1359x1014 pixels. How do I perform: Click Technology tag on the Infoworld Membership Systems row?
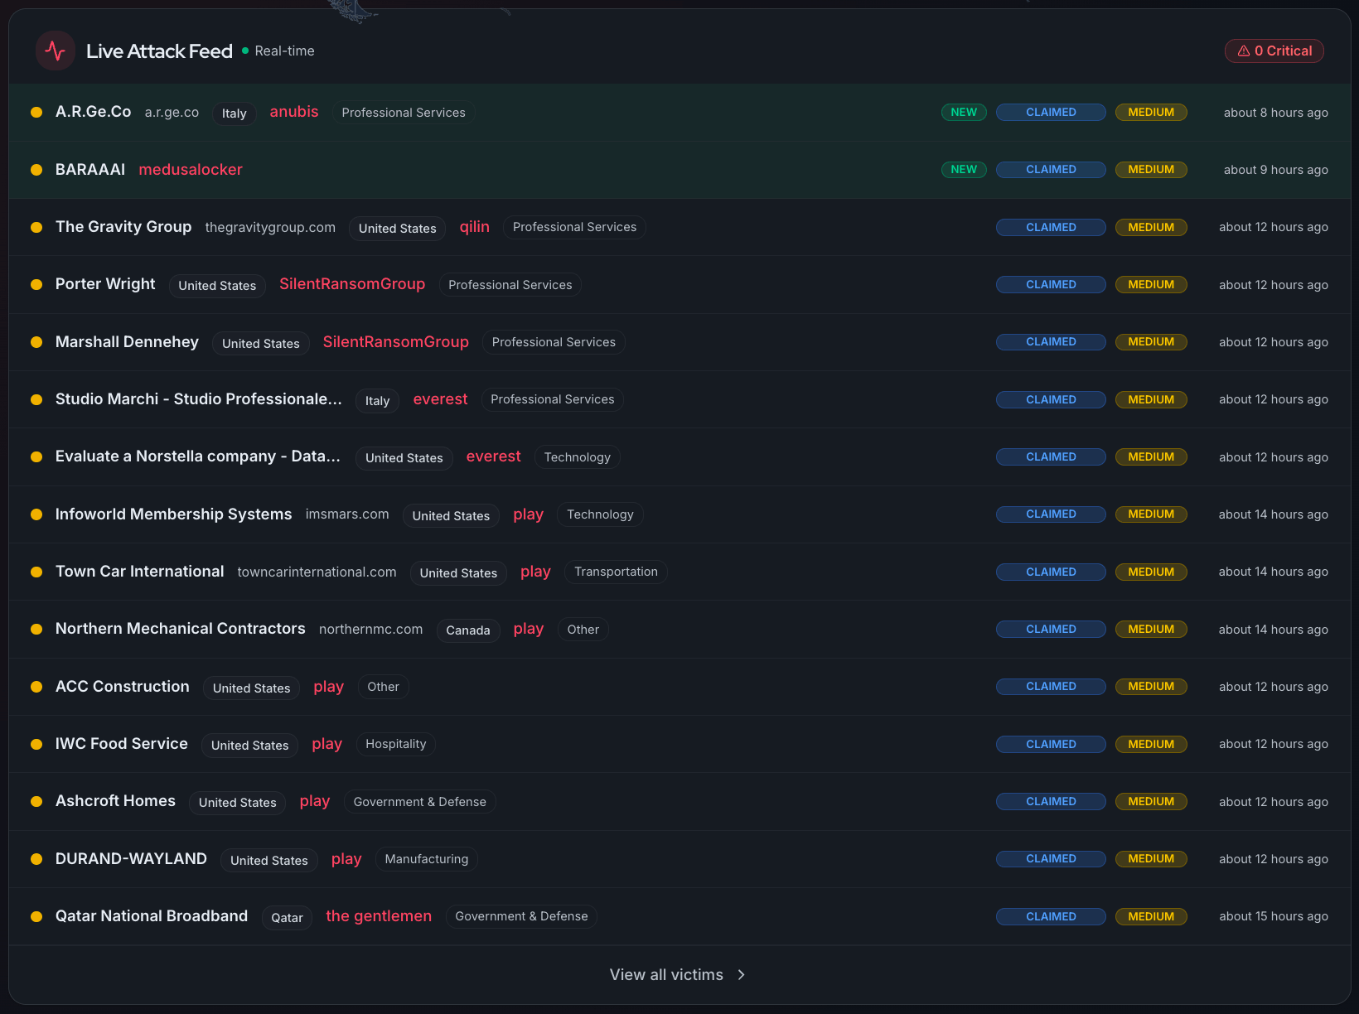click(x=600, y=514)
